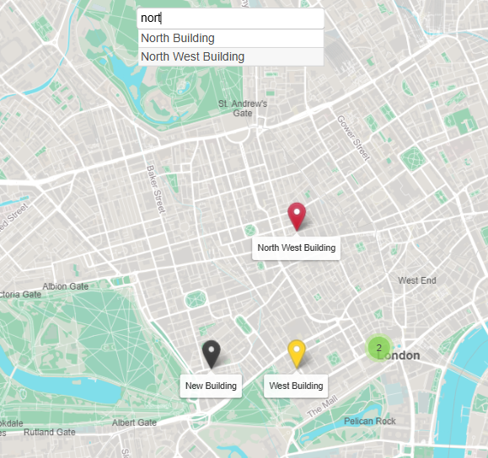Click the Albert Gate label
488x458 pixels.
click(x=134, y=423)
